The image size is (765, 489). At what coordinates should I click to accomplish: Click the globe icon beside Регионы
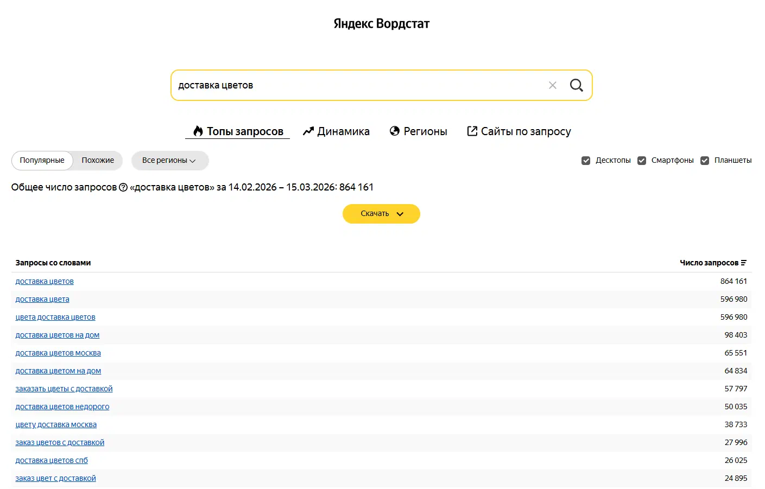tap(395, 131)
